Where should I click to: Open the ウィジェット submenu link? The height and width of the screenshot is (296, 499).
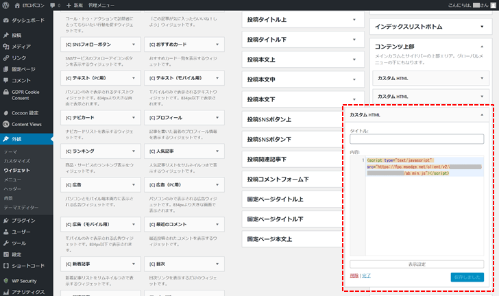pos(17,171)
